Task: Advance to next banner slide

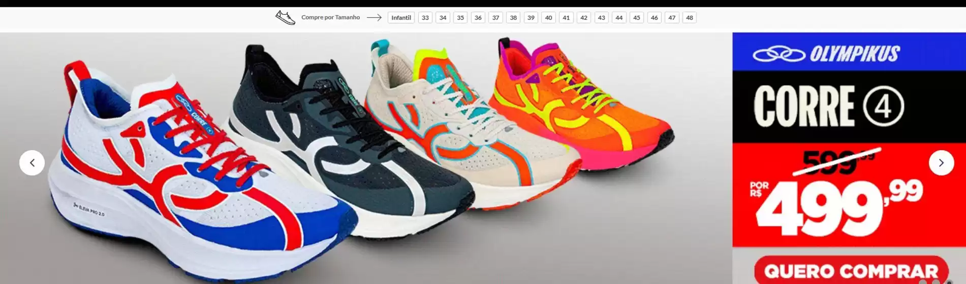Action: coord(941,163)
